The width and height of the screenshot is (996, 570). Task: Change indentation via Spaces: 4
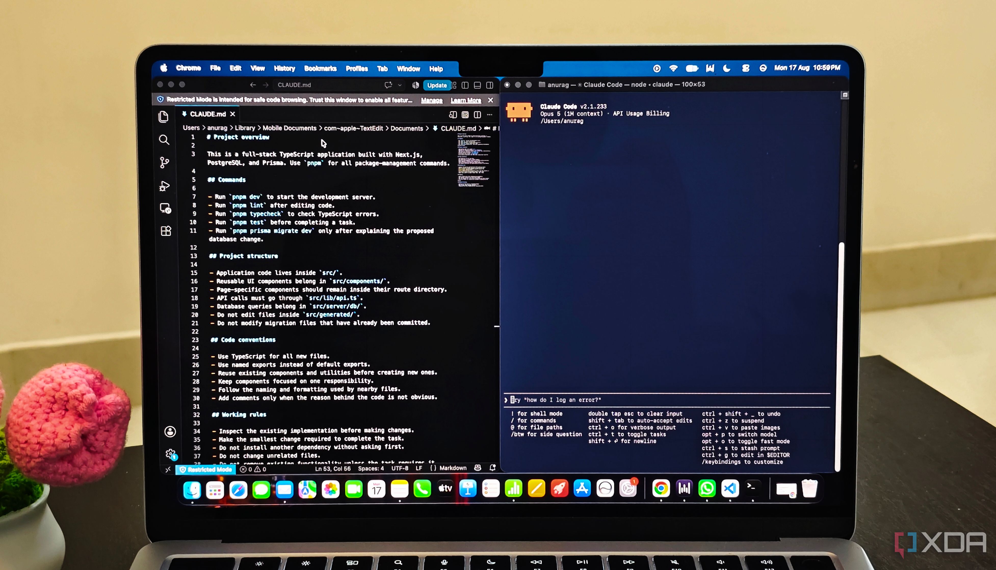(x=371, y=469)
